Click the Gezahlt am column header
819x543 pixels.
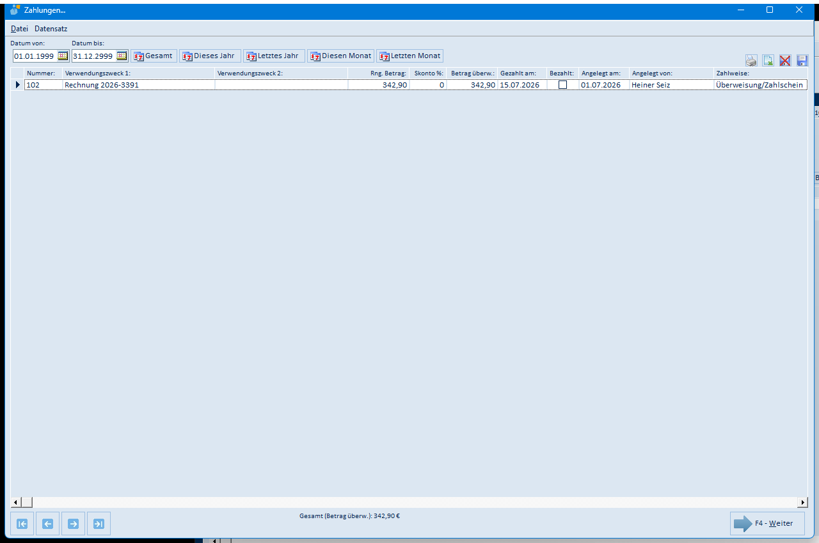pos(522,73)
